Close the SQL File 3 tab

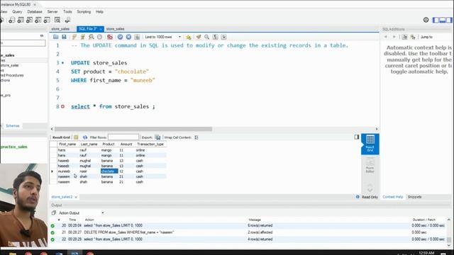point(101,29)
